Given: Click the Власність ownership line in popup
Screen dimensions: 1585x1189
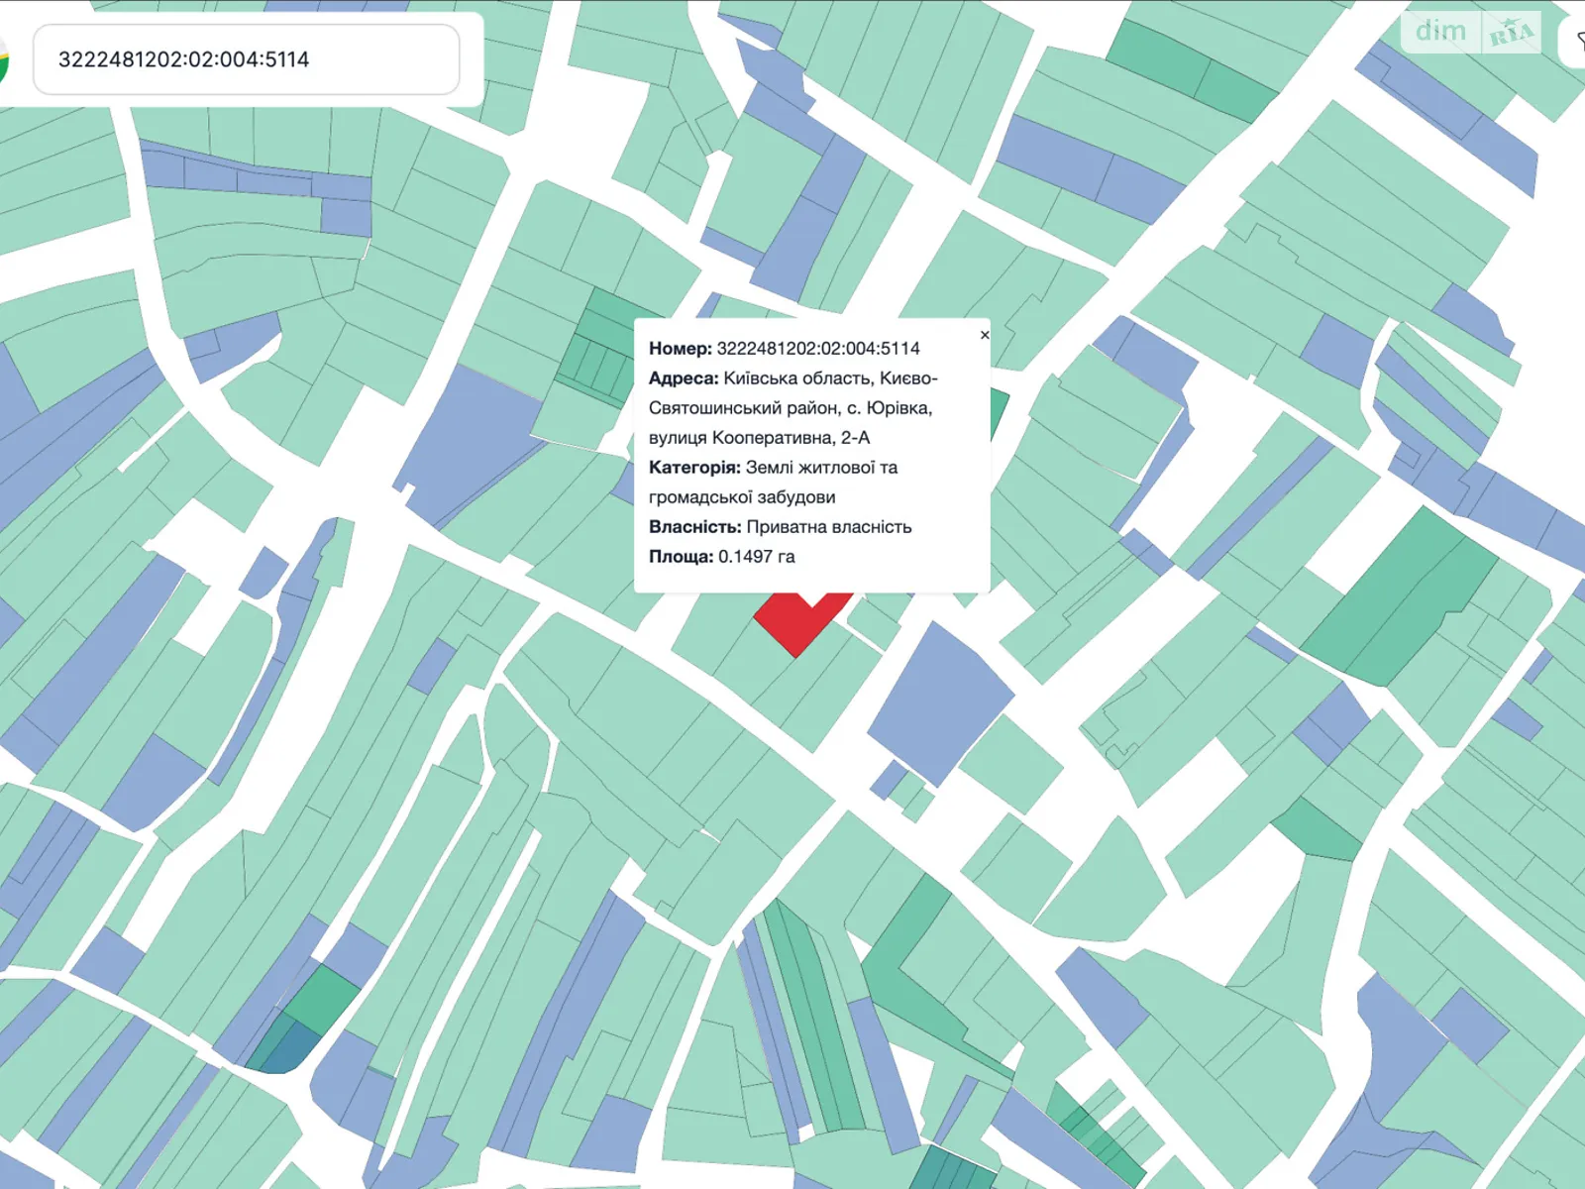Looking at the screenshot, I should tap(780, 527).
